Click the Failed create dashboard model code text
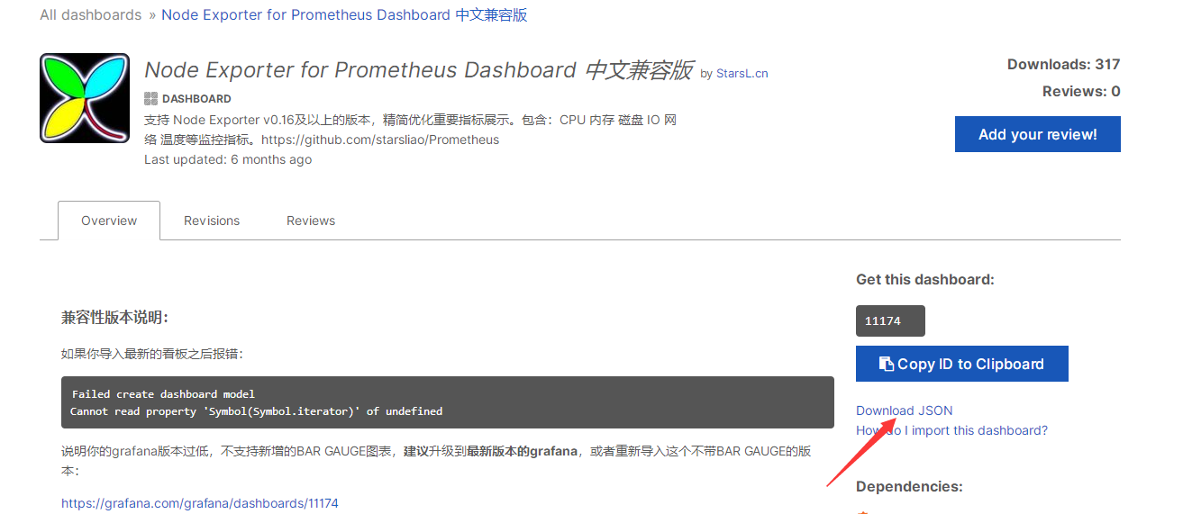1183x514 pixels. (163, 394)
